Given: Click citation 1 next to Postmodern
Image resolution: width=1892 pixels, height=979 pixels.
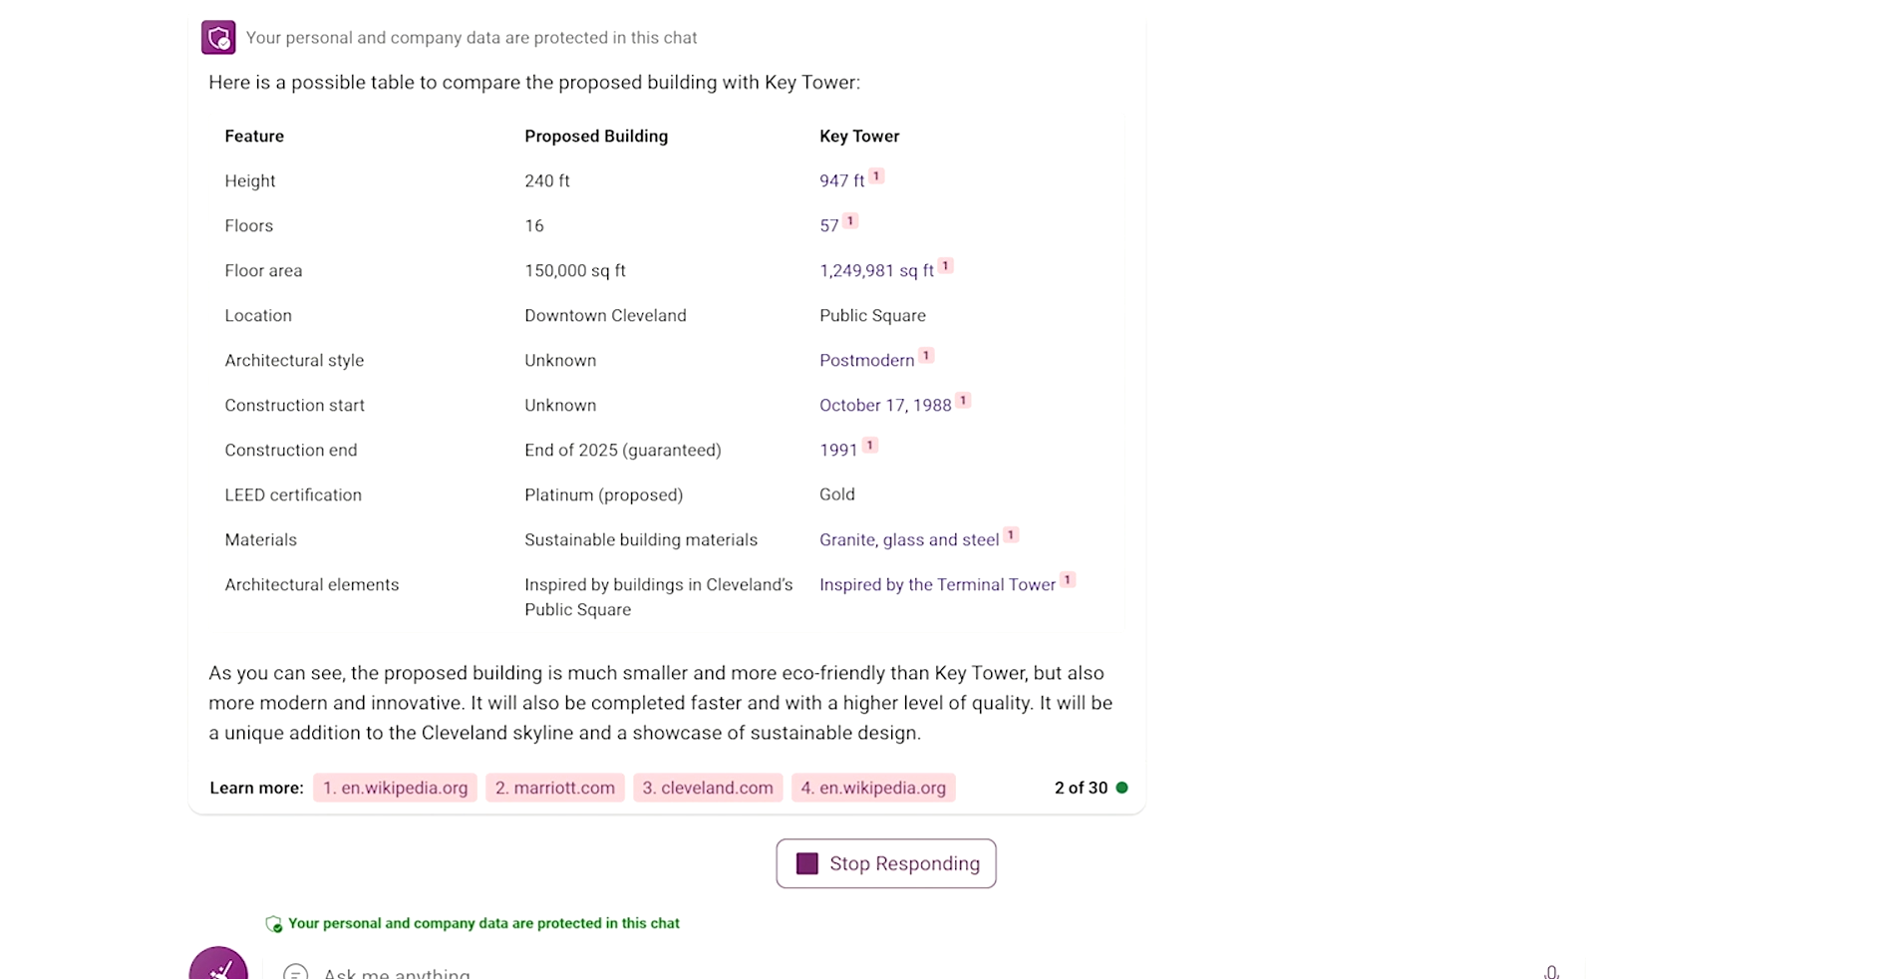Looking at the screenshot, I should point(926,356).
